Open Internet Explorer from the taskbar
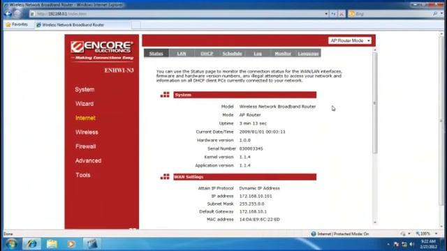 point(31,244)
